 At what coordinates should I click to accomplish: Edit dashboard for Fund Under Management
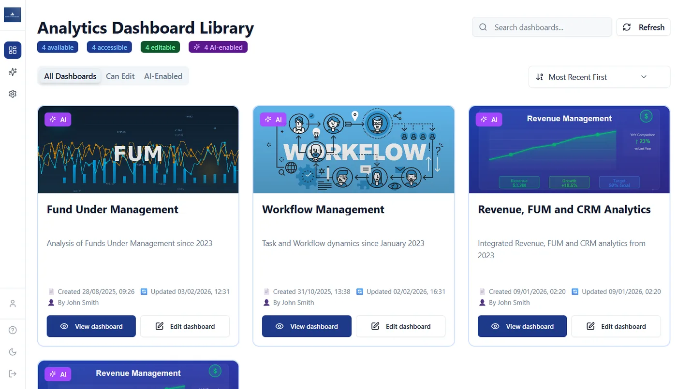click(185, 326)
